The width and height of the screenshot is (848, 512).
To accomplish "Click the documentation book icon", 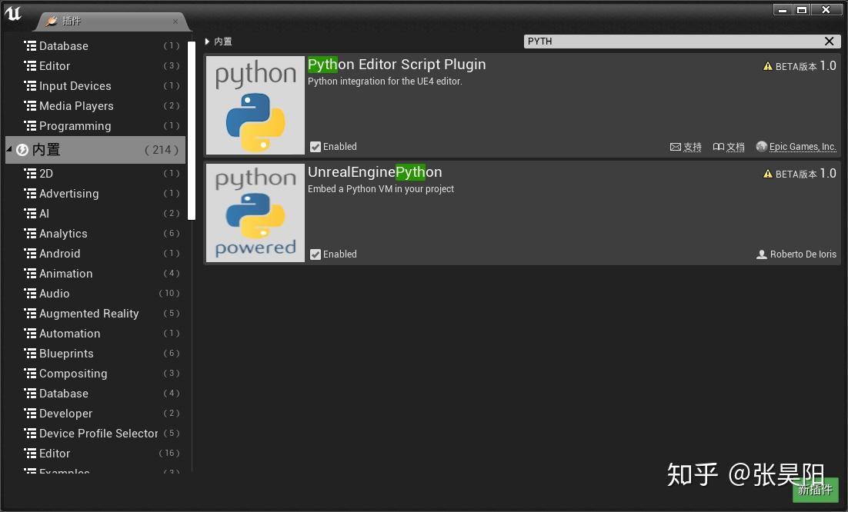I will 718,147.
